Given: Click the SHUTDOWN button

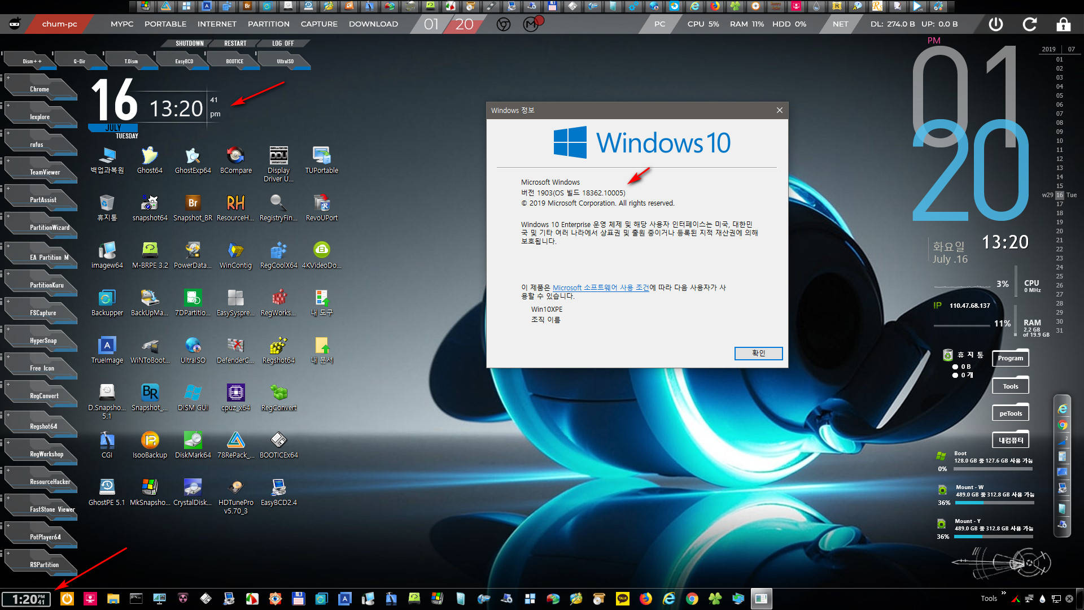Looking at the screenshot, I should 189,43.
